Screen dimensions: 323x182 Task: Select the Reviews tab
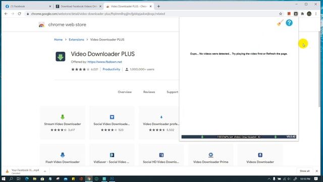coord(149,92)
